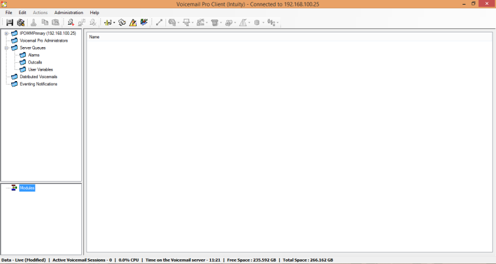This screenshot has height=264, width=496.
Task: Click 'Time on the Voicemail server - 11:21'
Action: pos(183,260)
